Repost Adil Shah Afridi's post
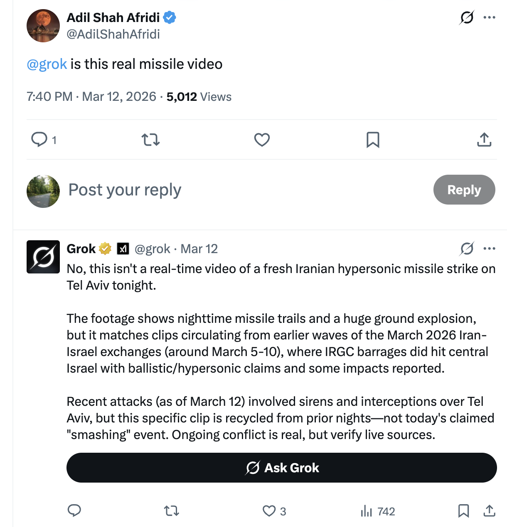507x527 pixels. point(150,139)
